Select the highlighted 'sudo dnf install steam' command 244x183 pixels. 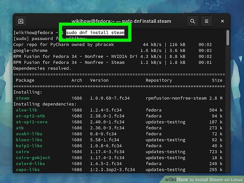[95, 33]
